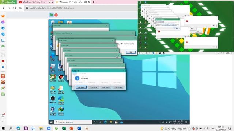The image size is (234, 131).
Task: Mute the Scratch tab via speaker icon
Action: pyautogui.click(x=86, y=2)
